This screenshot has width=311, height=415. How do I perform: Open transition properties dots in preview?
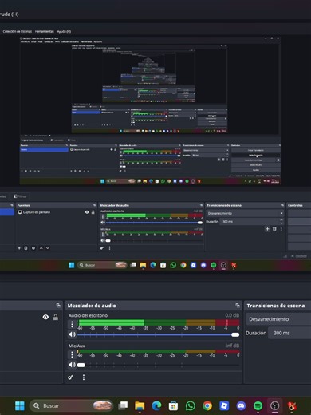[x=281, y=229]
